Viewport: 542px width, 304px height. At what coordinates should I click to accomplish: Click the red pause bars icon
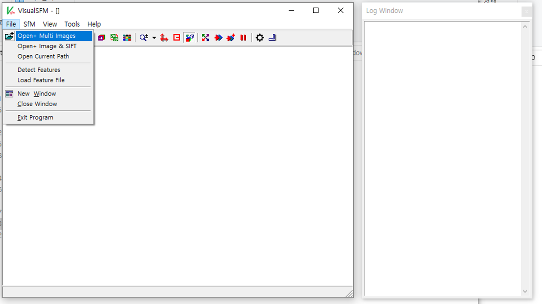click(x=243, y=38)
